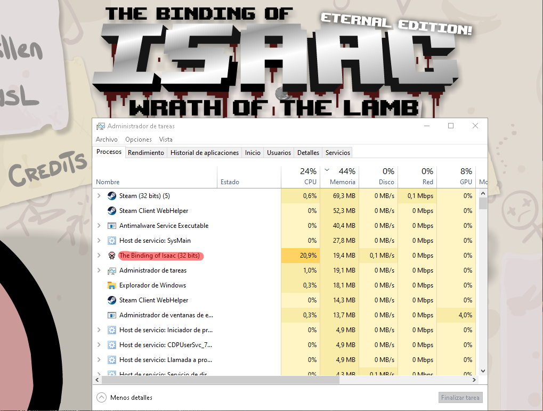Switch to the Inicio tab
Screen dimensions: 543x411
coord(253,153)
